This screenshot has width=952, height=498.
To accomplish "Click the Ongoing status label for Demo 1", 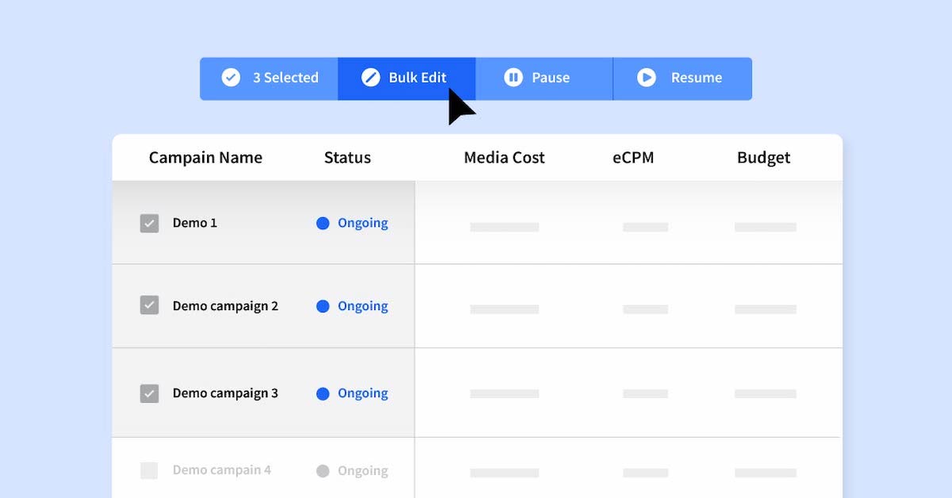I will pyautogui.click(x=363, y=223).
